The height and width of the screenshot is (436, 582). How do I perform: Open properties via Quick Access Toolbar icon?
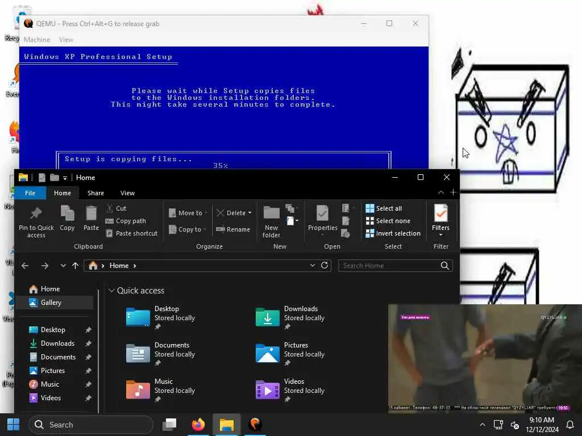[x=42, y=178]
